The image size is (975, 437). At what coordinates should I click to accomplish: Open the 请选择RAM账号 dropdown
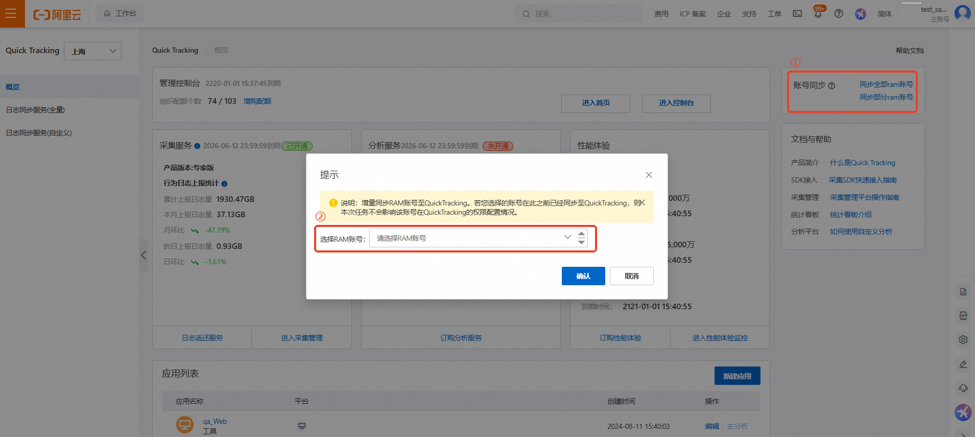[478, 238]
